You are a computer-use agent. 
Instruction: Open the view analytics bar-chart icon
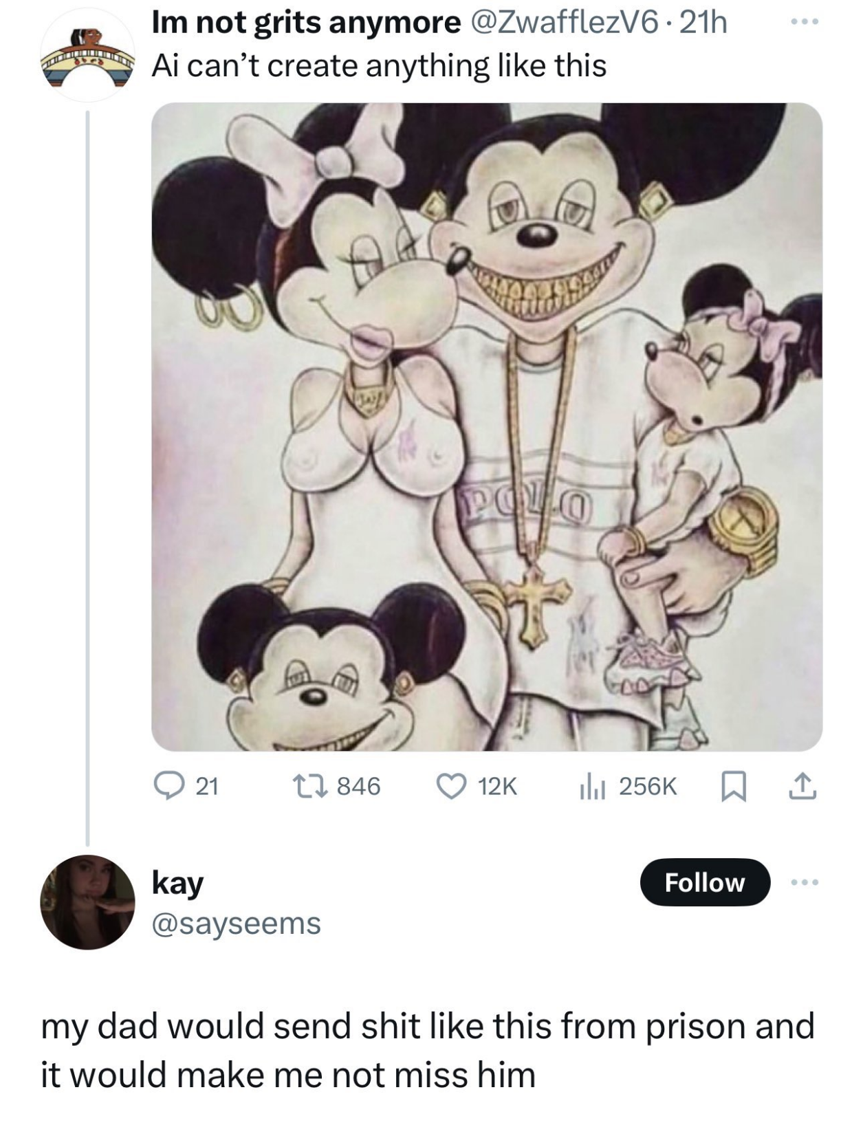[x=591, y=786]
